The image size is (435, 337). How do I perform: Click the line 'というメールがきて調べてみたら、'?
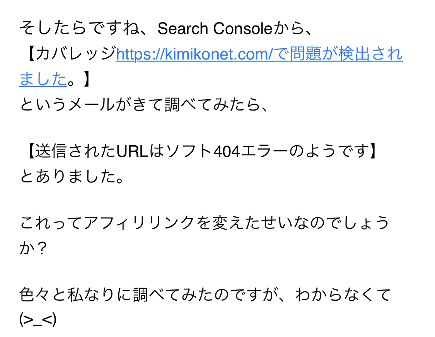pos(144,104)
